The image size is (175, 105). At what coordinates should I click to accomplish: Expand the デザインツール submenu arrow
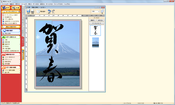pyautogui.click(x=19, y=59)
